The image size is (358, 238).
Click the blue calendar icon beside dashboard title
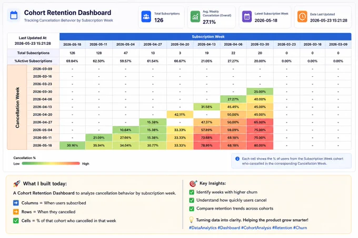point(14,15)
